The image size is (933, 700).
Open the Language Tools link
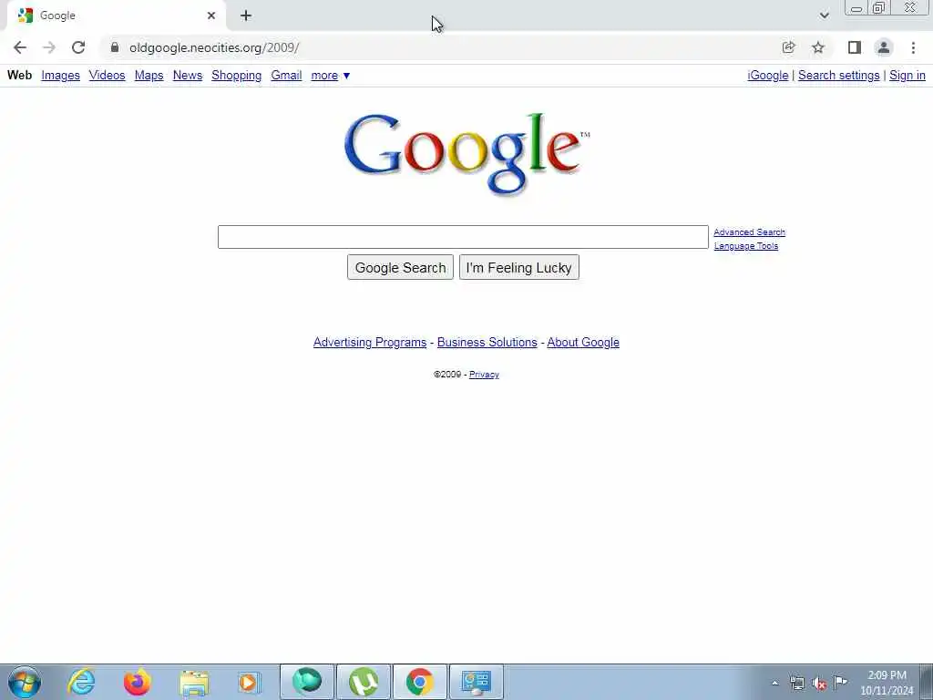[x=745, y=246]
